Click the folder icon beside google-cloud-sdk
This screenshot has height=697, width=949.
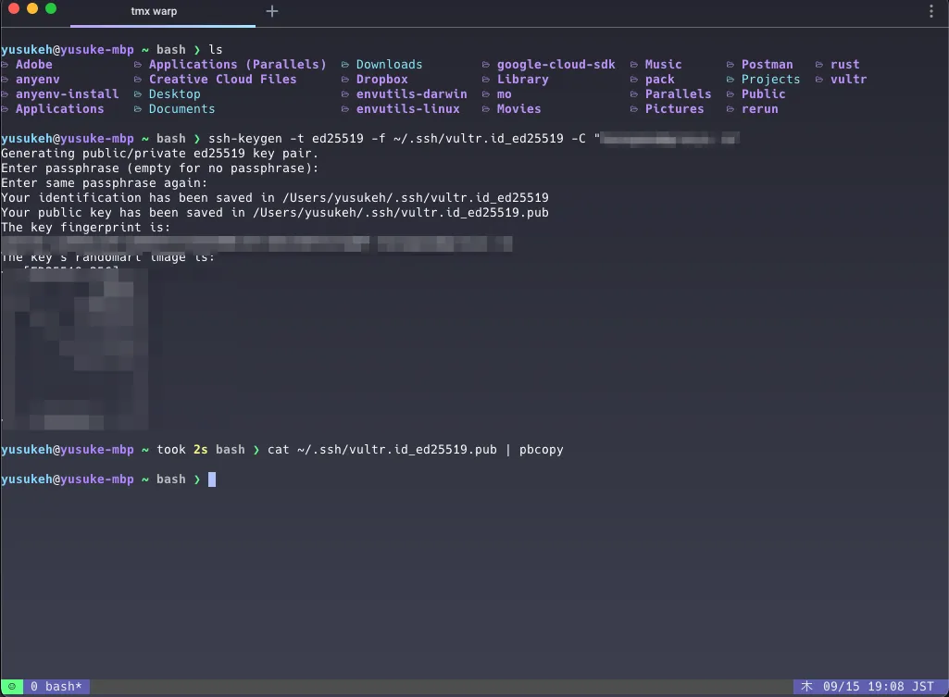click(x=485, y=65)
